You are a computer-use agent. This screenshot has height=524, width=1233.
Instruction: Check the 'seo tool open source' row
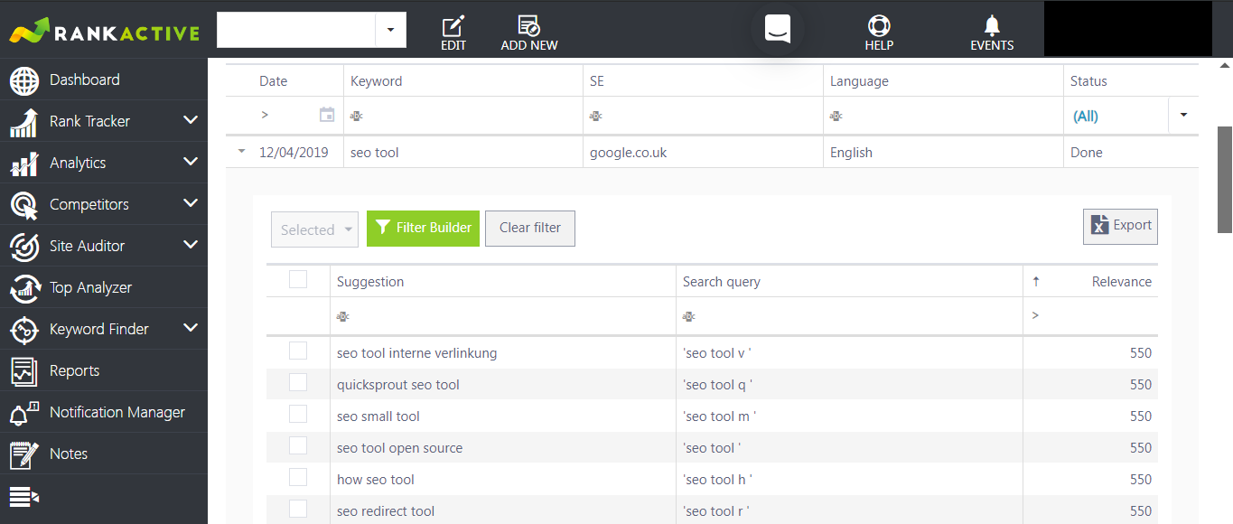pyautogui.click(x=298, y=445)
